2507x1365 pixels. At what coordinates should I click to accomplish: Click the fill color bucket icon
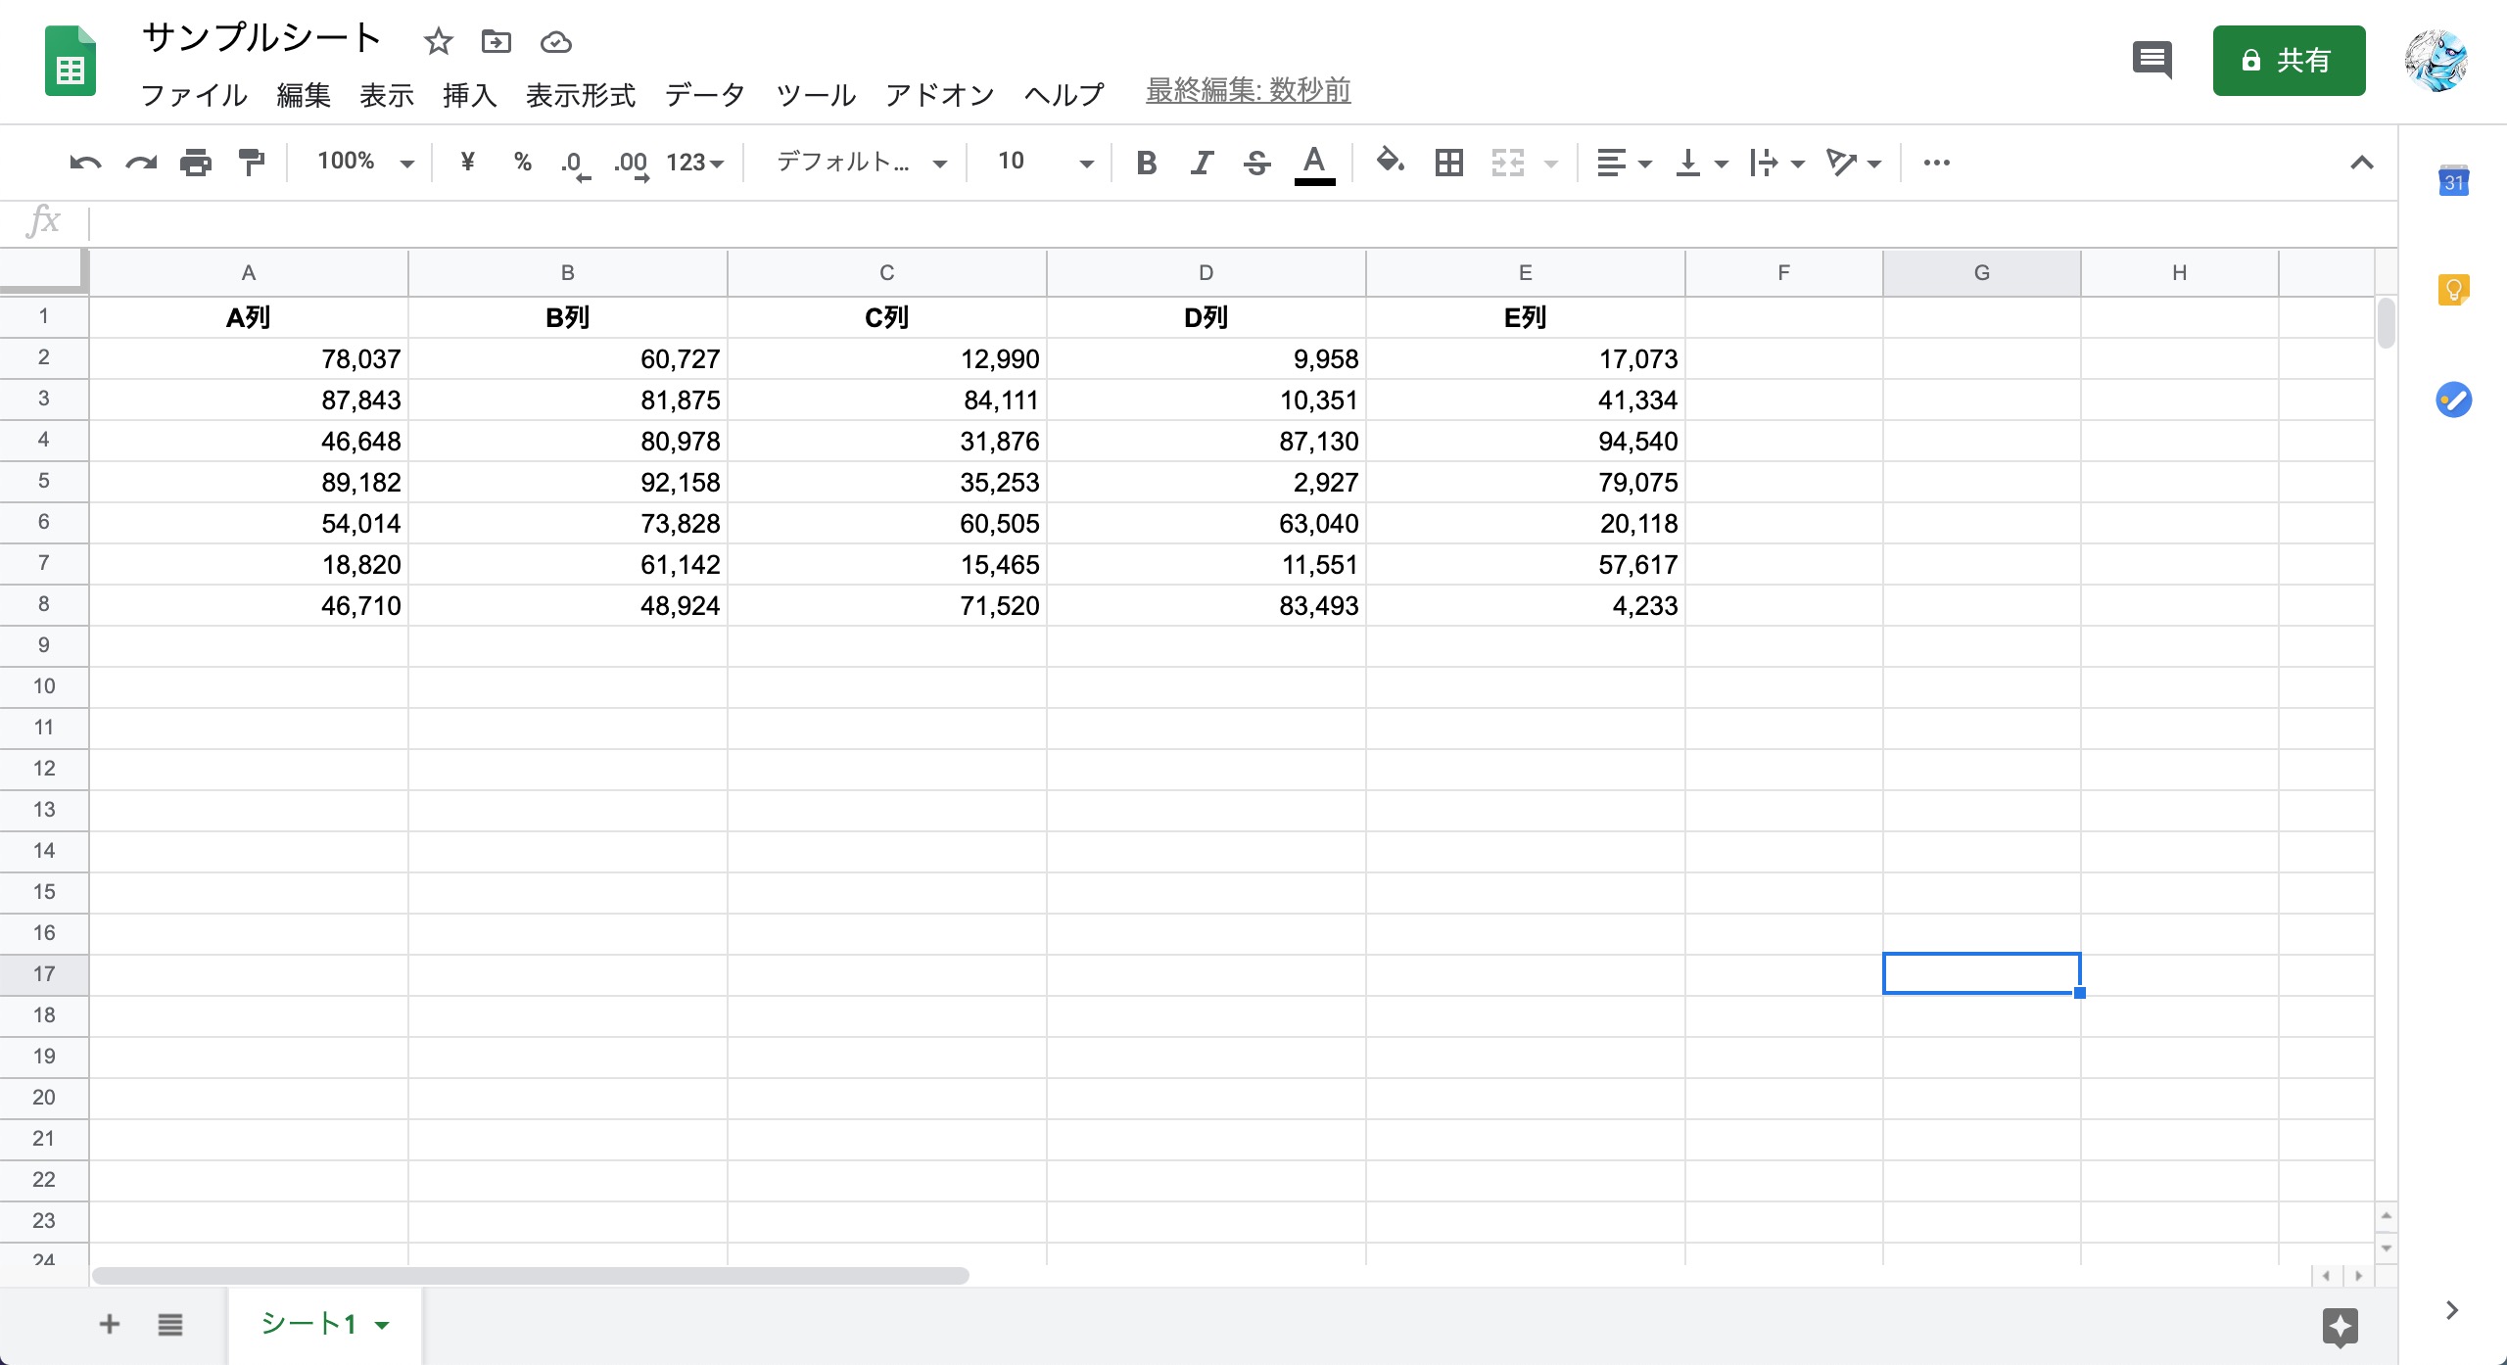[1387, 162]
